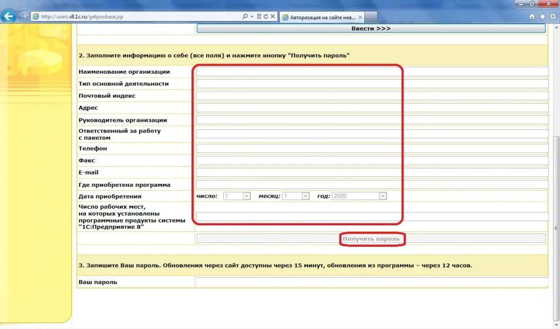Screen dimensions: 560x329
Task: Click the 'Наименование организации' label text
Action: point(124,72)
